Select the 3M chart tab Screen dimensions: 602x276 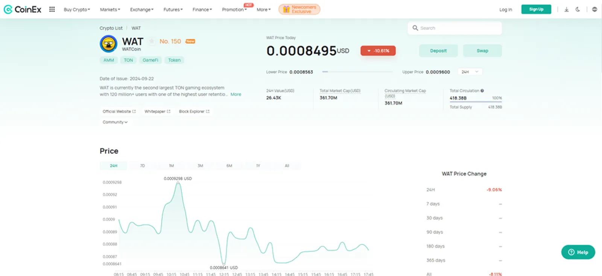pyautogui.click(x=200, y=166)
